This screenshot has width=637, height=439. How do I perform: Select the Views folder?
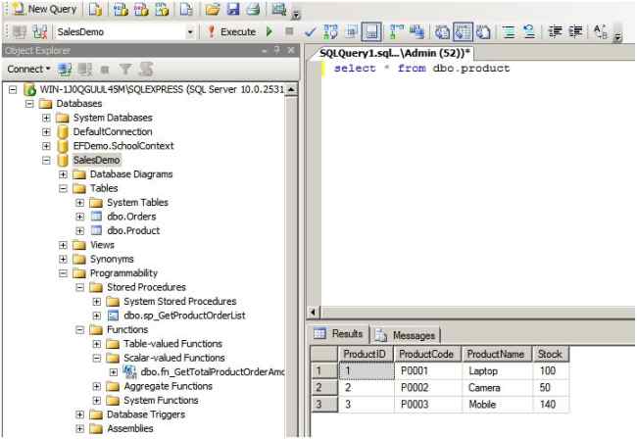click(x=102, y=245)
